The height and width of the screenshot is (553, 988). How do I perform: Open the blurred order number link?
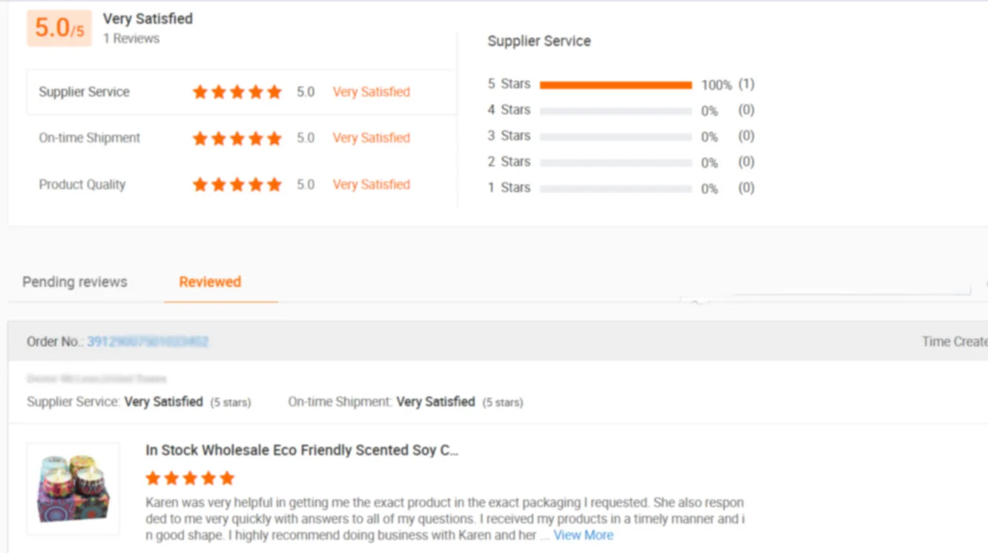pos(148,342)
